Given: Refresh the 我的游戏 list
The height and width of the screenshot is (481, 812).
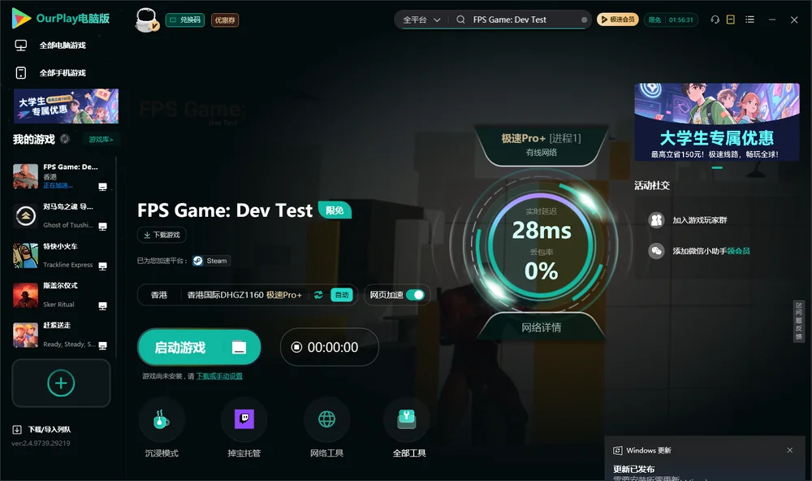Looking at the screenshot, I should [x=65, y=139].
